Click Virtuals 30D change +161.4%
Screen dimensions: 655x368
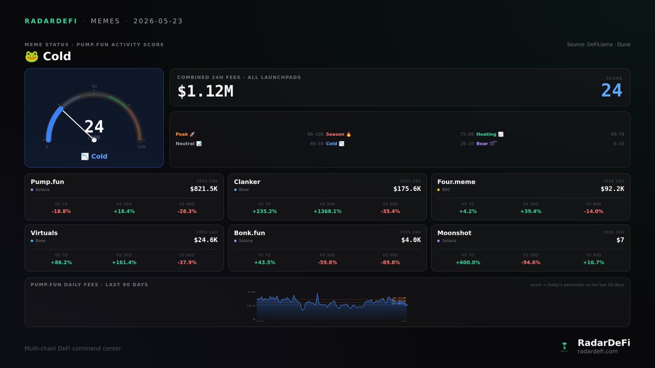click(x=124, y=262)
